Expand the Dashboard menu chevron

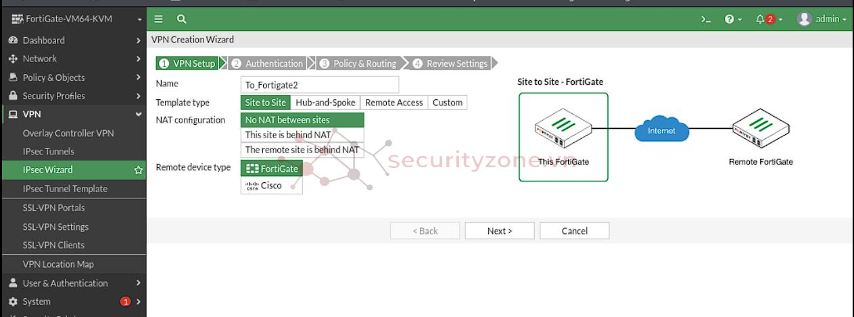[x=138, y=40]
